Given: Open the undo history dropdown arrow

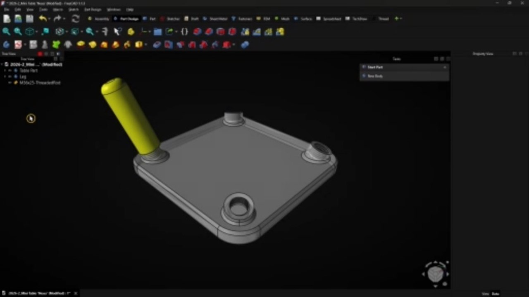Looking at the screenshot, I should (x=49, y=19).
